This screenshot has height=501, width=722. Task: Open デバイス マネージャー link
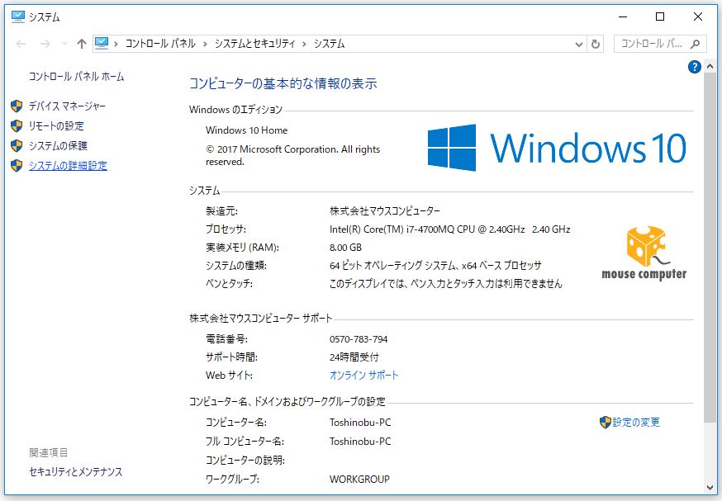click(x=67, y=106)
